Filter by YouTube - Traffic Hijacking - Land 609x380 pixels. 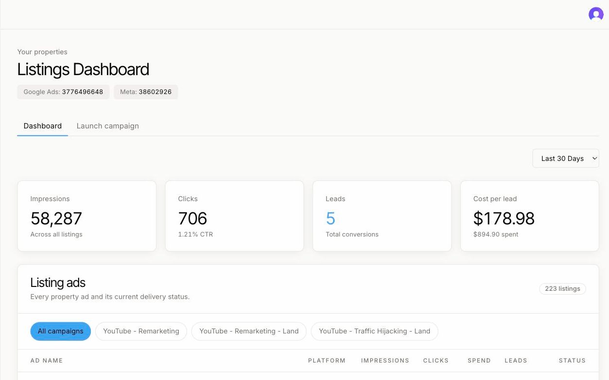[x=374, y=331]
